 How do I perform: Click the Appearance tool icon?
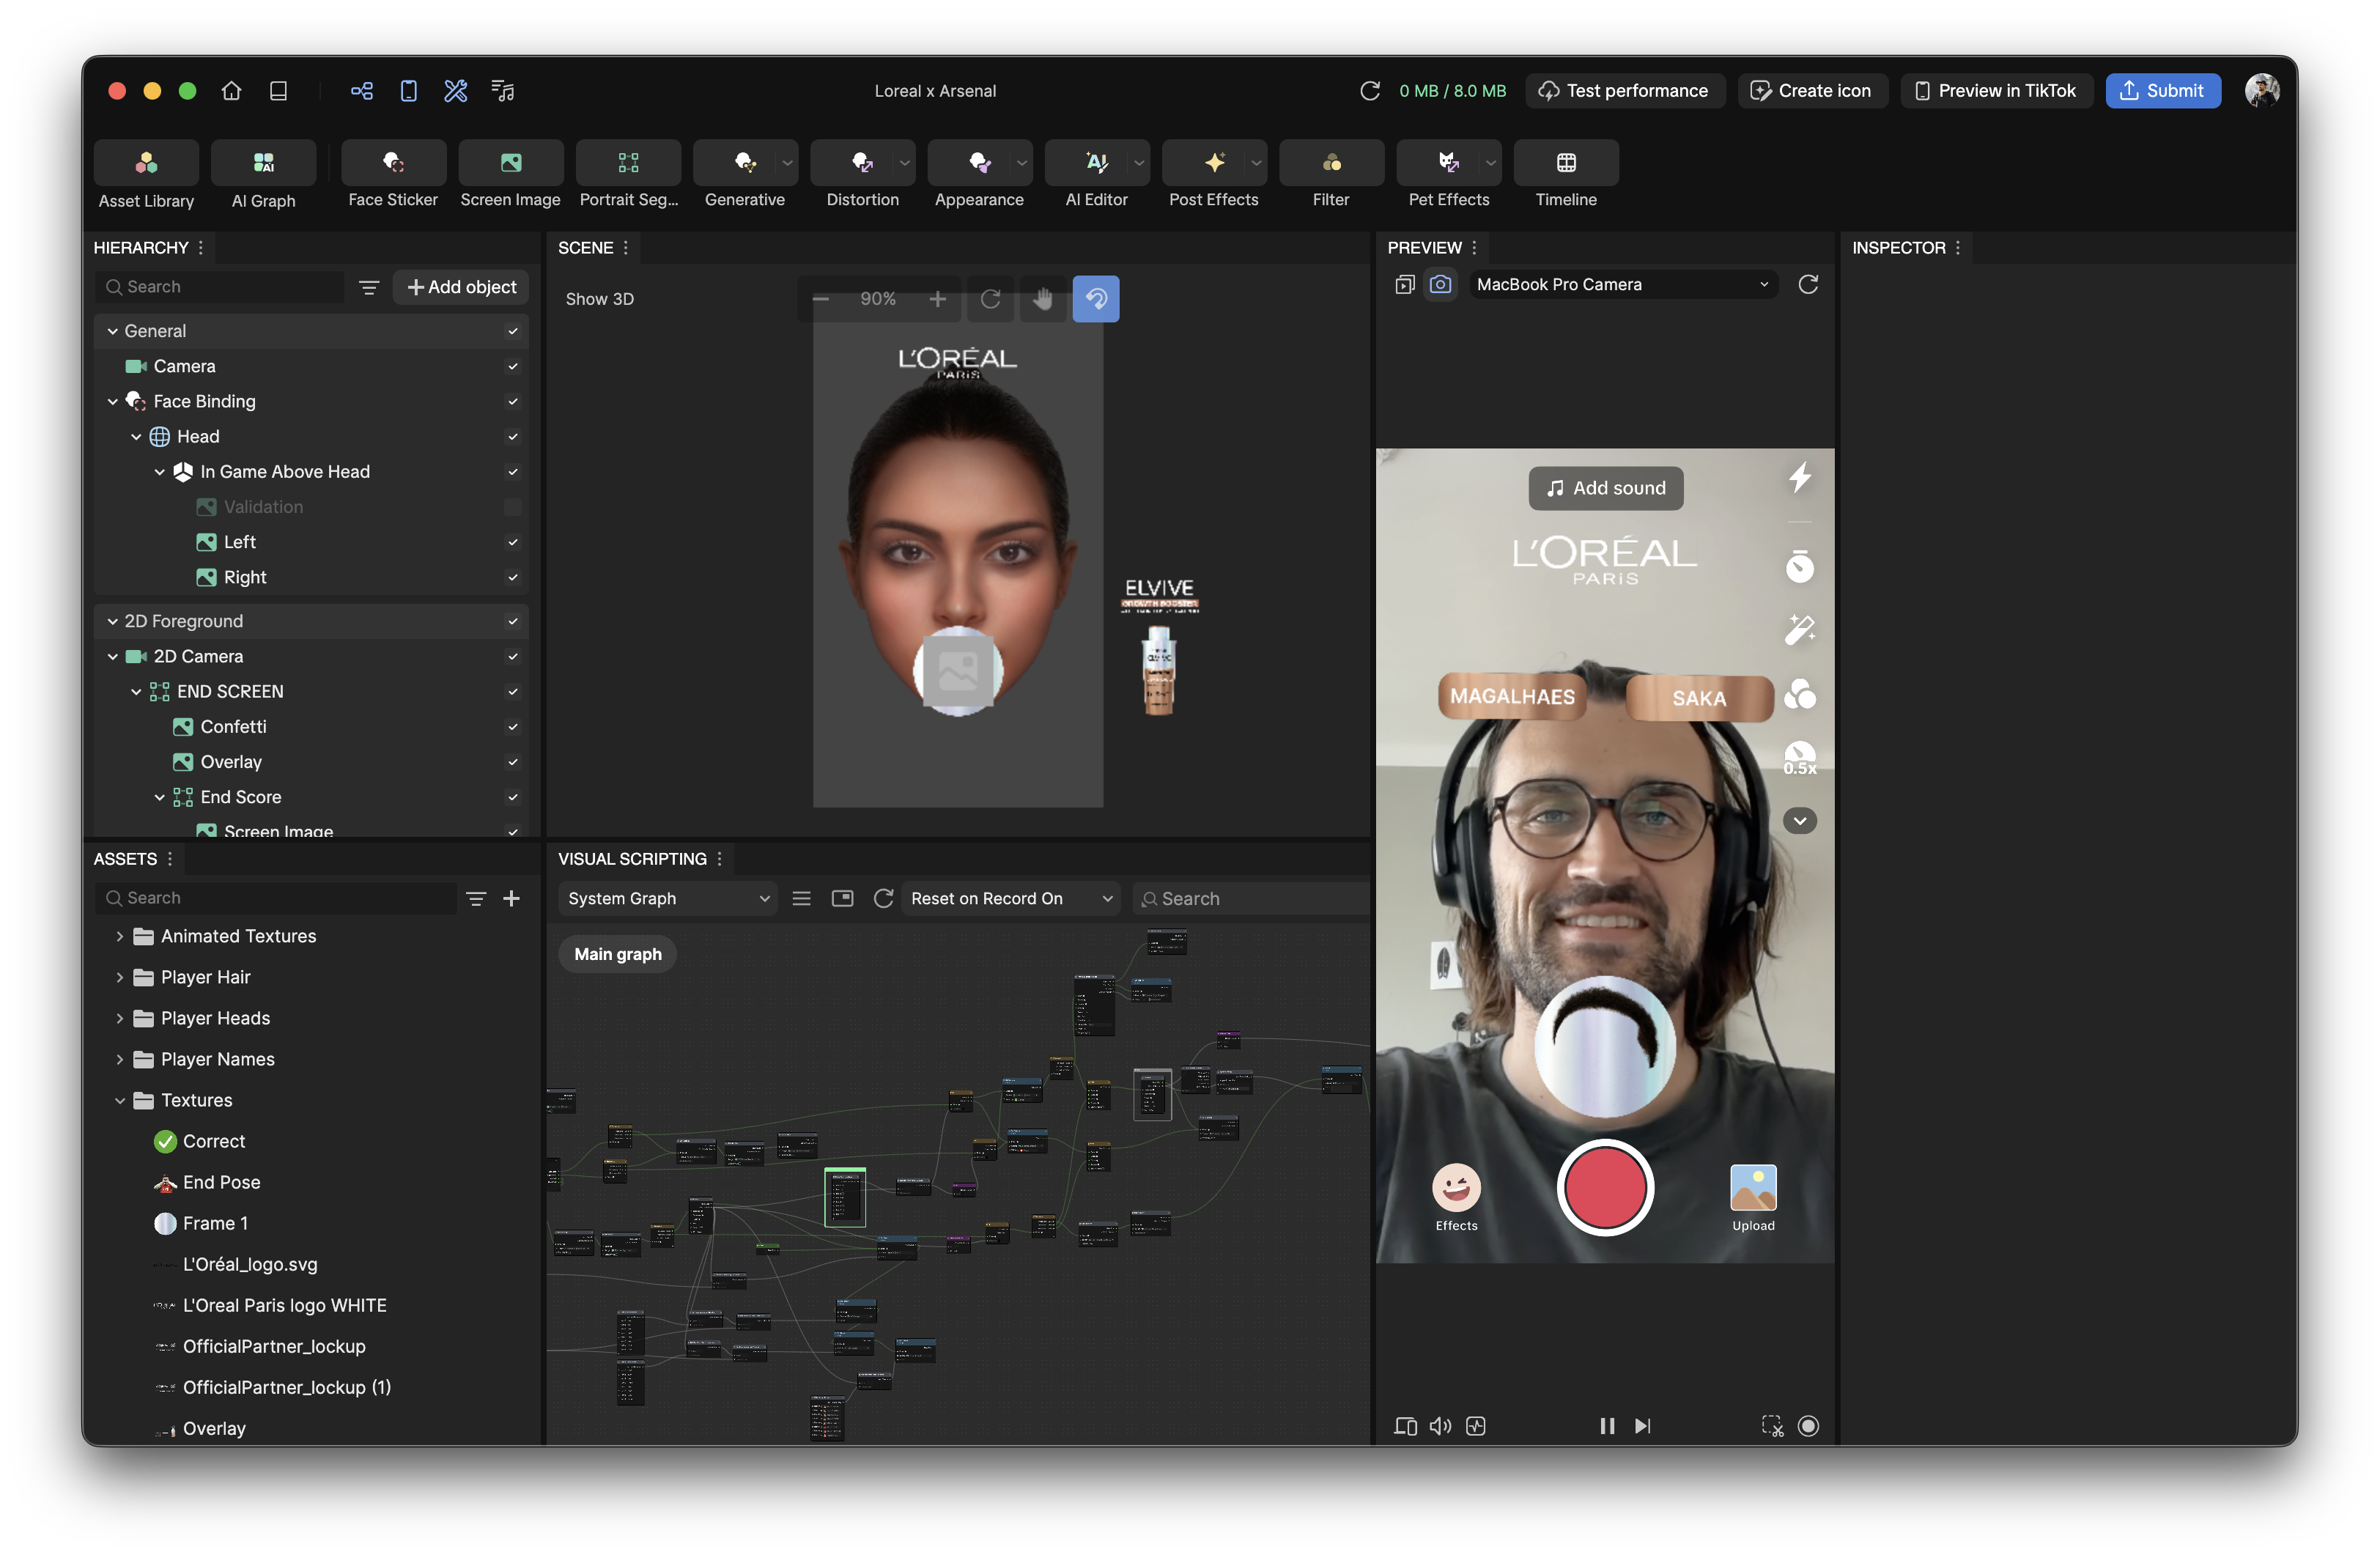[x=978, y=162]
